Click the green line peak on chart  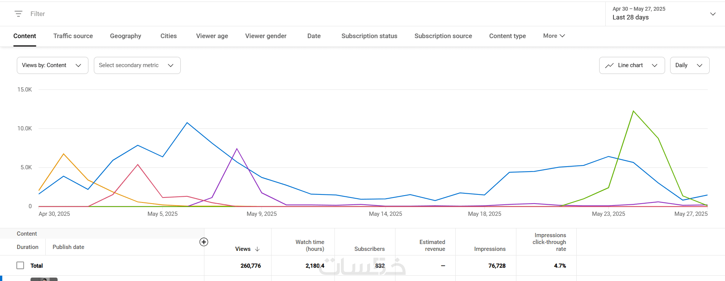pyautogui.click(x=633, y=111)
